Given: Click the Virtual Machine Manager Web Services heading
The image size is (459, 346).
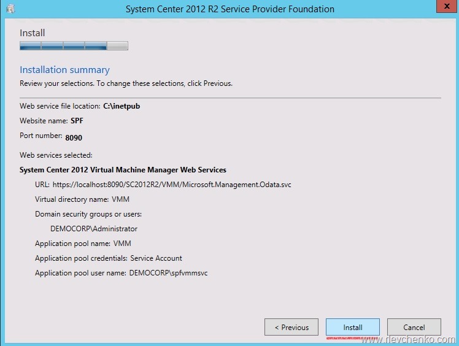Looking at the screenshot, I should pyautogui.click(x=123, y=170).
